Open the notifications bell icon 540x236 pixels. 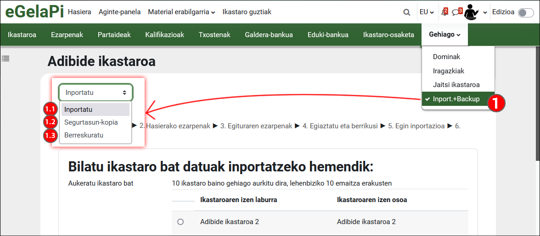(444, 12)
